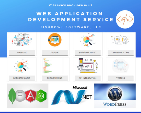Select the DATABASE LOGIC button beside Programming
Image resolution: width=141 pixels, height=113 pixels.
tap(22, 78)
